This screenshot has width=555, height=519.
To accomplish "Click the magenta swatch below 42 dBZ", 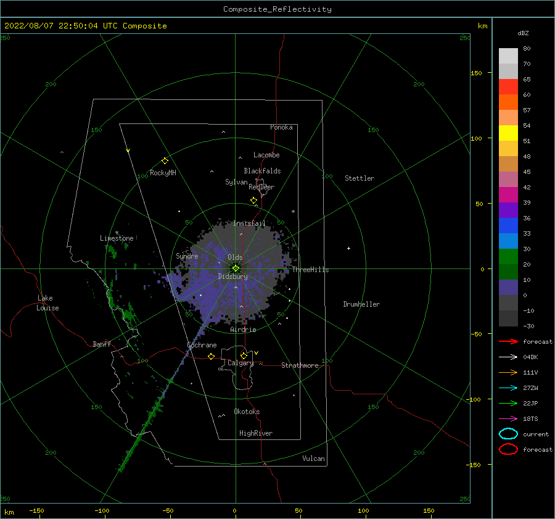I will click(x=508, y=195).
